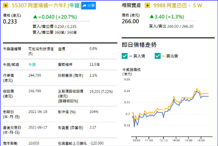Select 可能有剩餘價值 (R) category value

click(x=41, y=51)
